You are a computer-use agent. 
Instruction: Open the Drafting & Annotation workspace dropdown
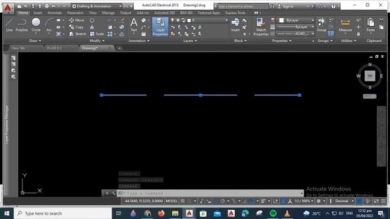click(x=97, y=6)
